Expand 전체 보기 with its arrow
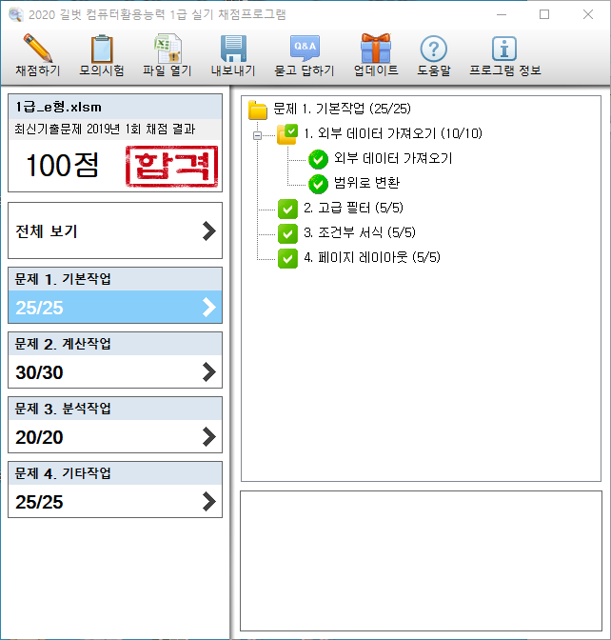 [x=209, y=230]
